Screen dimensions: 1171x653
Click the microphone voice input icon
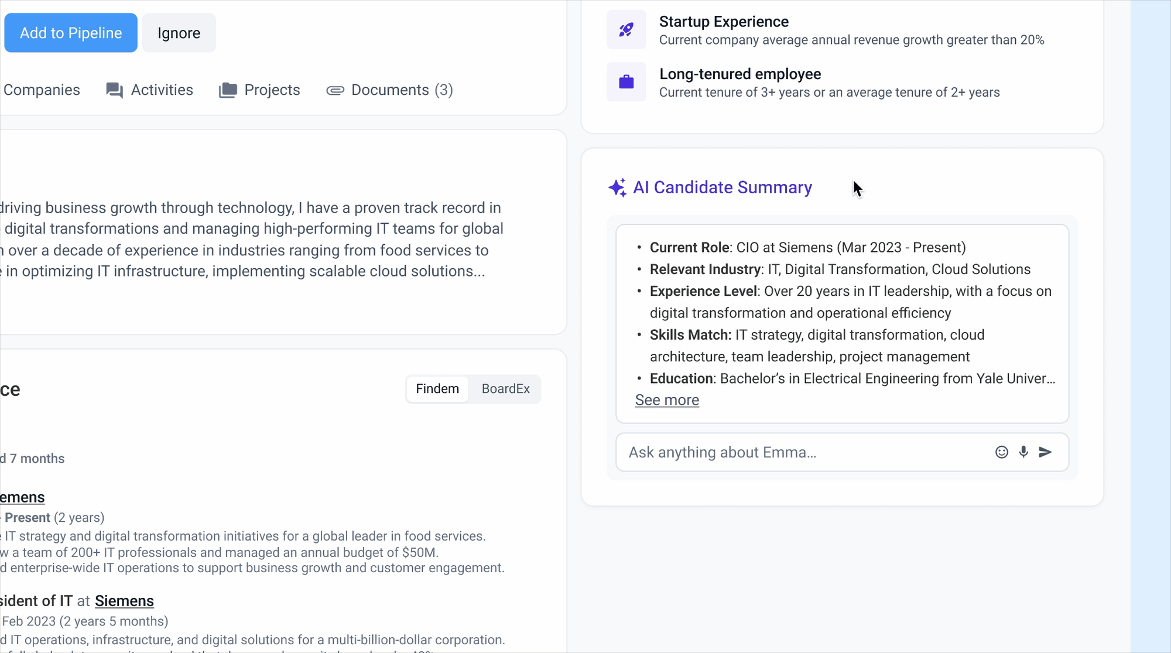coord(1023,452)
